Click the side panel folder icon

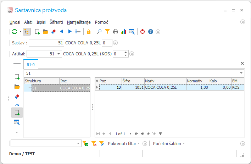tap(17, 87)
